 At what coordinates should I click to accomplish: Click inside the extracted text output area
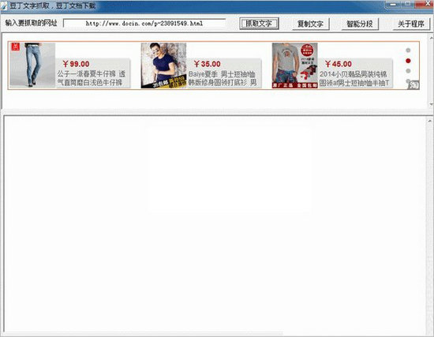point(215,223)
